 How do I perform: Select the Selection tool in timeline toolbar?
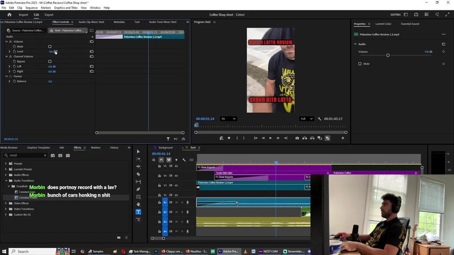point(138,152)
